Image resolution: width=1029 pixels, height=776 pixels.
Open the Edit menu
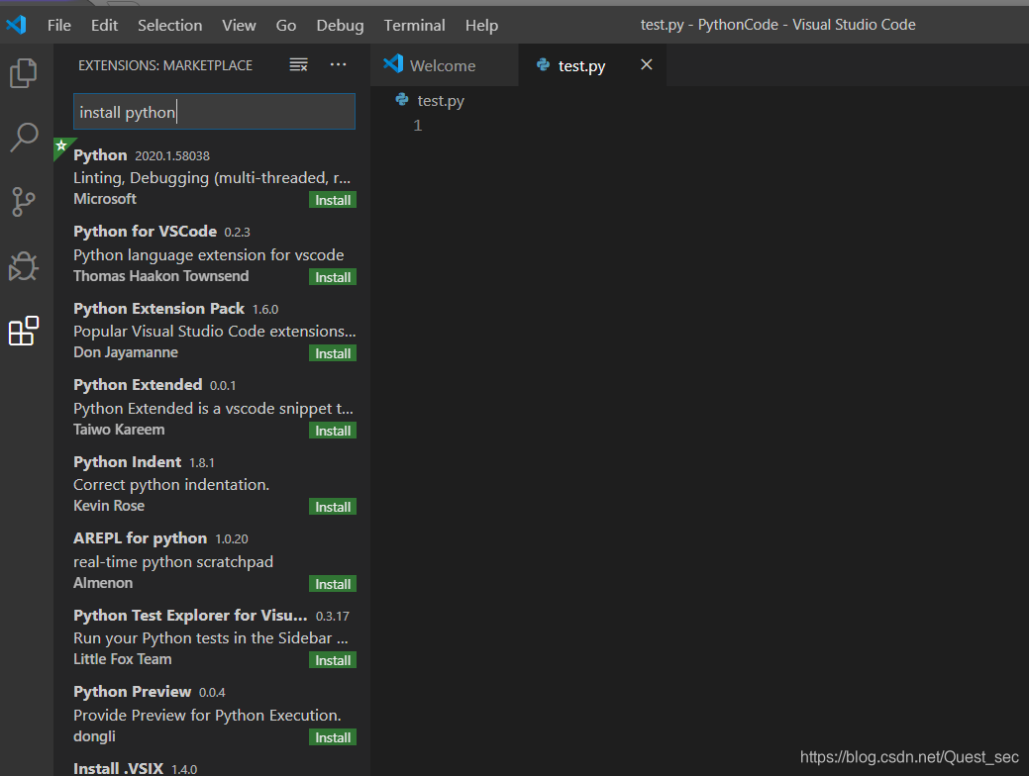pos(104,25)
